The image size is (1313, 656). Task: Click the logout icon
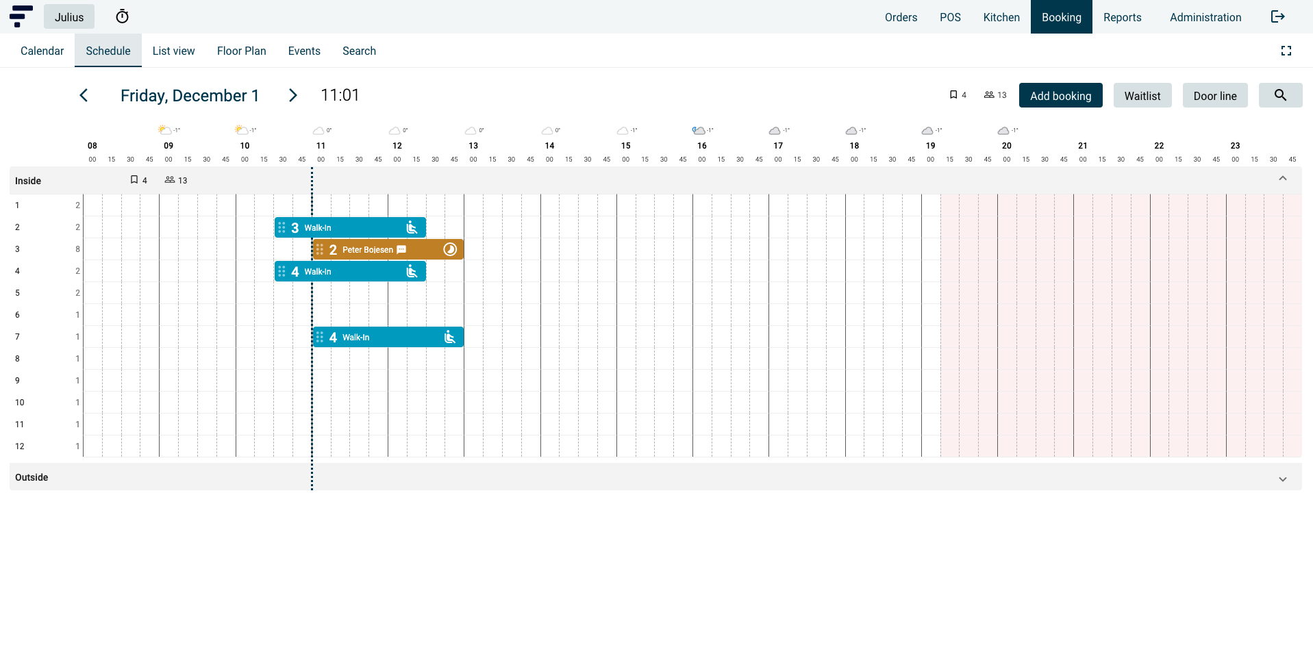[1277, 16]
